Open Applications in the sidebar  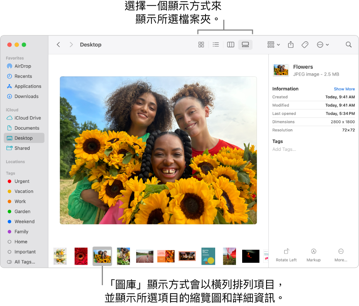[24, 86]
